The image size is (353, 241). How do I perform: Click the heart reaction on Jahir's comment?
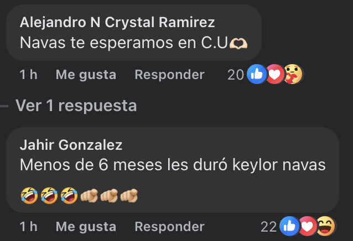308,226
